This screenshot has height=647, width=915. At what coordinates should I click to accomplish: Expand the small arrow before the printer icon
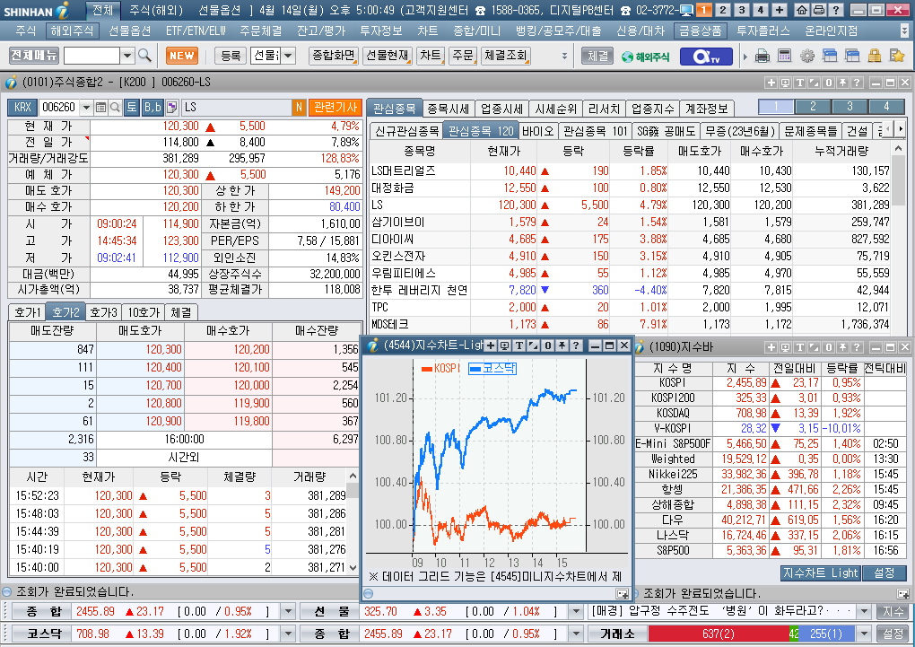point(745,57)
